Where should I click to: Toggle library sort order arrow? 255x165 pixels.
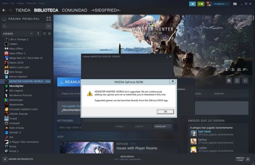tap(38, 34)
